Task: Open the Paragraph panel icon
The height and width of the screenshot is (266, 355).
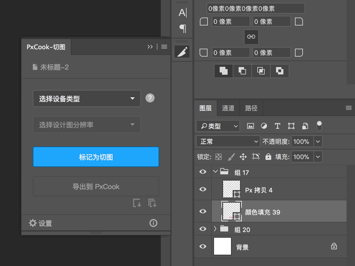Action: [183, 28]
